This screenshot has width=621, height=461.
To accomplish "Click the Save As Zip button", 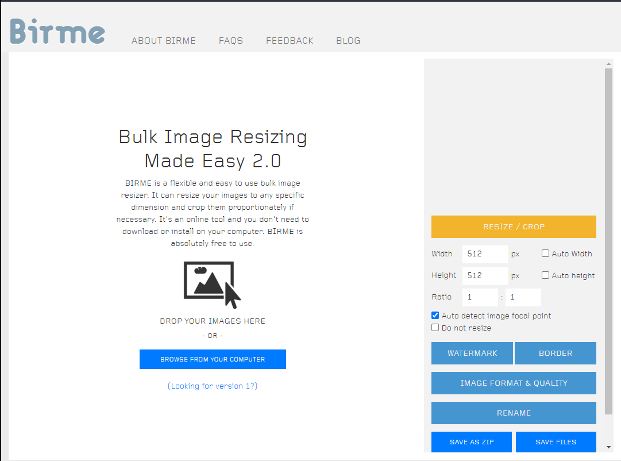I will coord(471,442).
